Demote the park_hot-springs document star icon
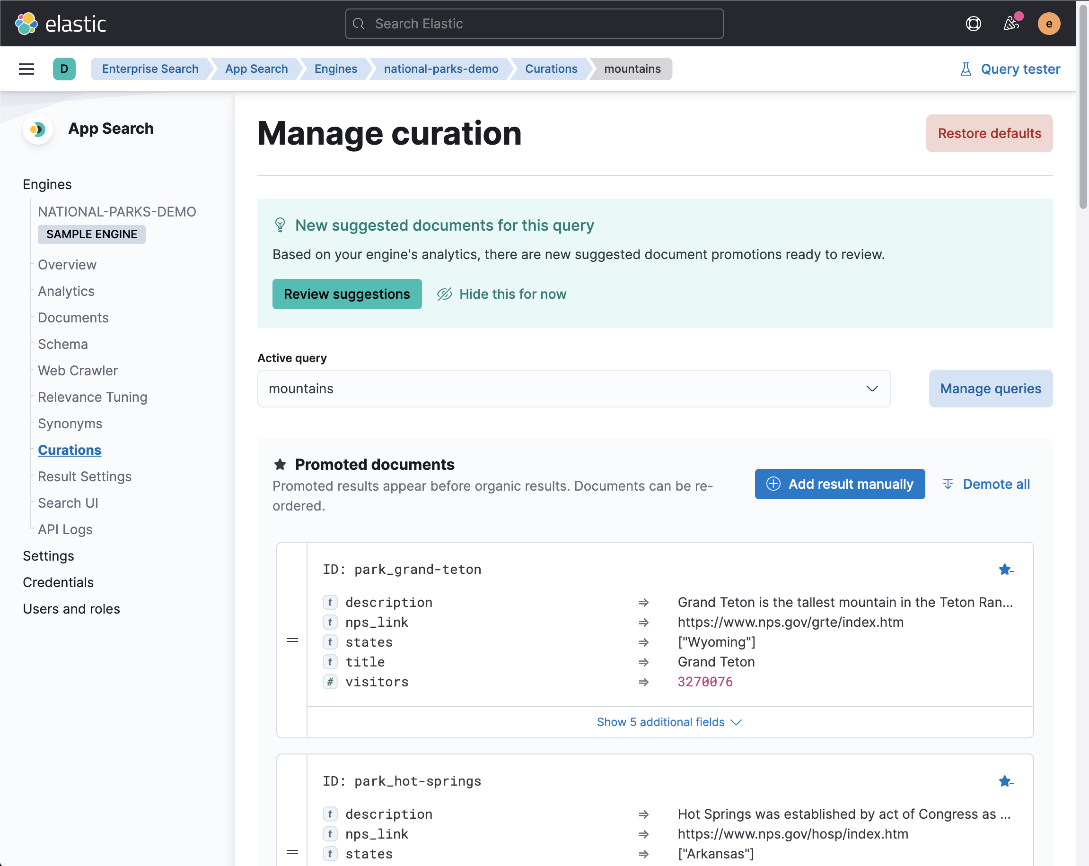 [x=1006, y=781]
